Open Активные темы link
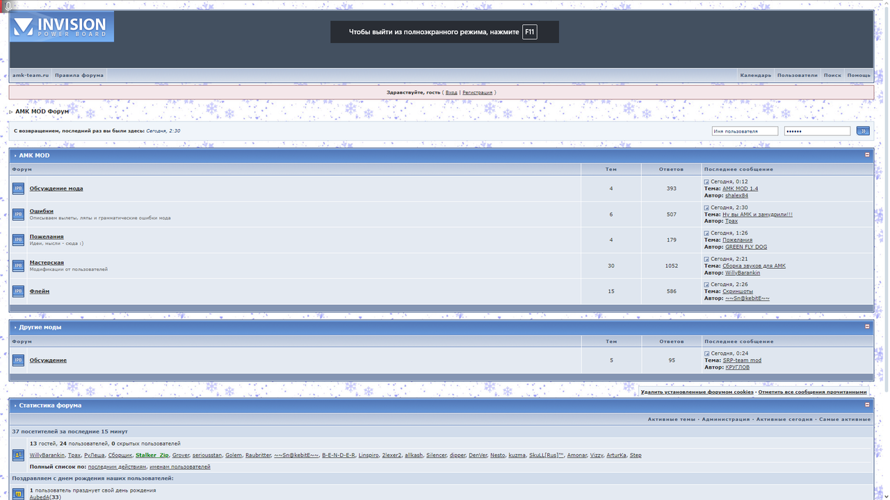Screen dimensions: 890x500 tap(672, 419)
